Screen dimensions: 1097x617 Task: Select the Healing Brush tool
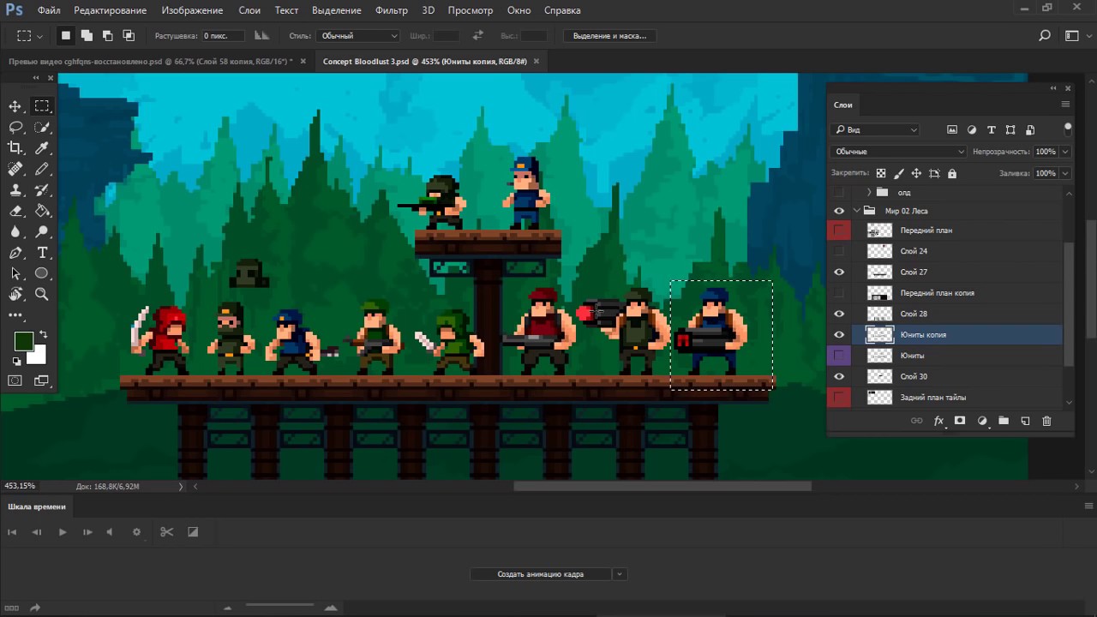click(x=15, y=169)
